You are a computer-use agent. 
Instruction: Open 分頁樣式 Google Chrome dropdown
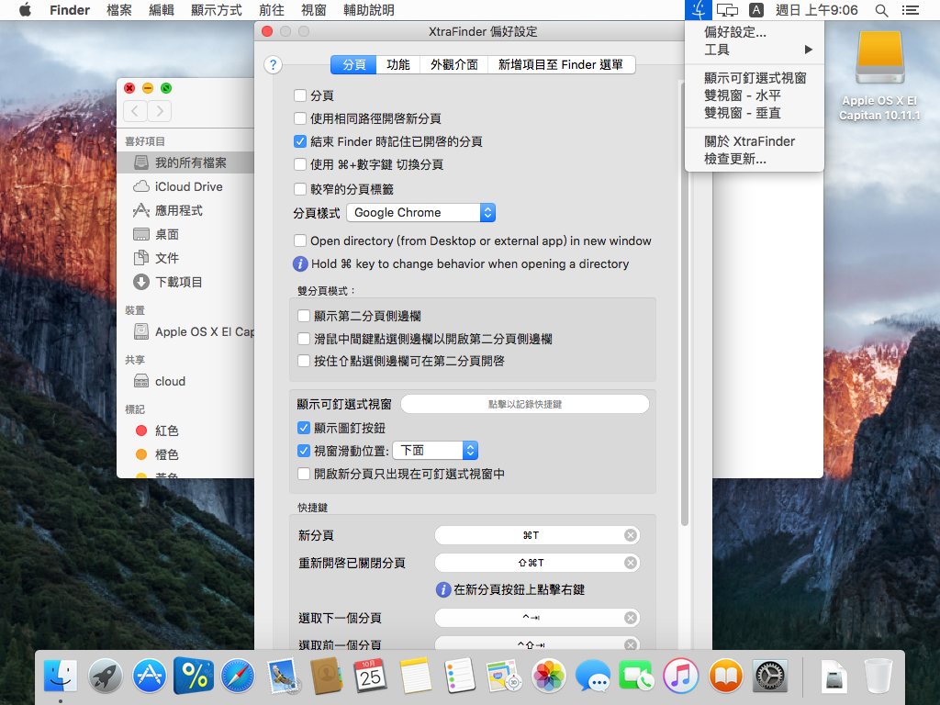(x=420, y=213)
